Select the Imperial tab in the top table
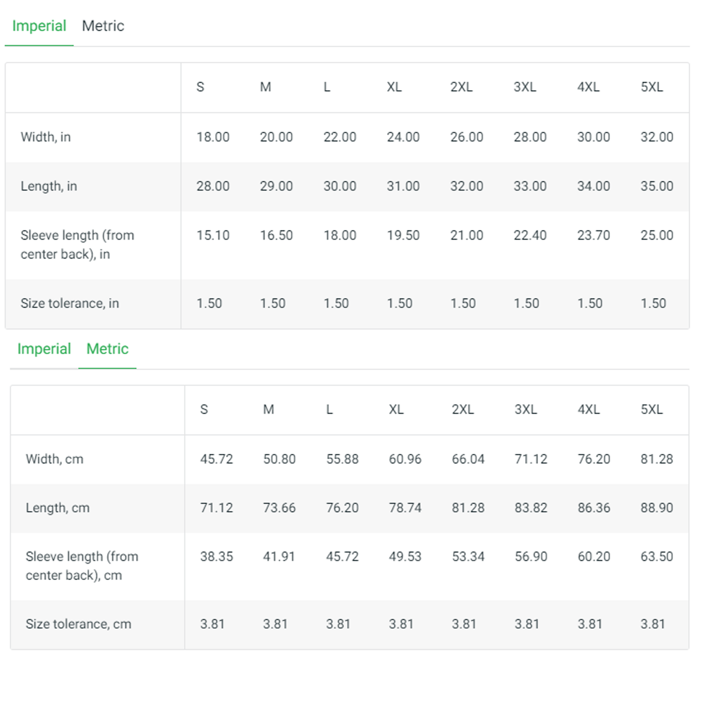This screenshot has width=705, height=705. [39, 26]
